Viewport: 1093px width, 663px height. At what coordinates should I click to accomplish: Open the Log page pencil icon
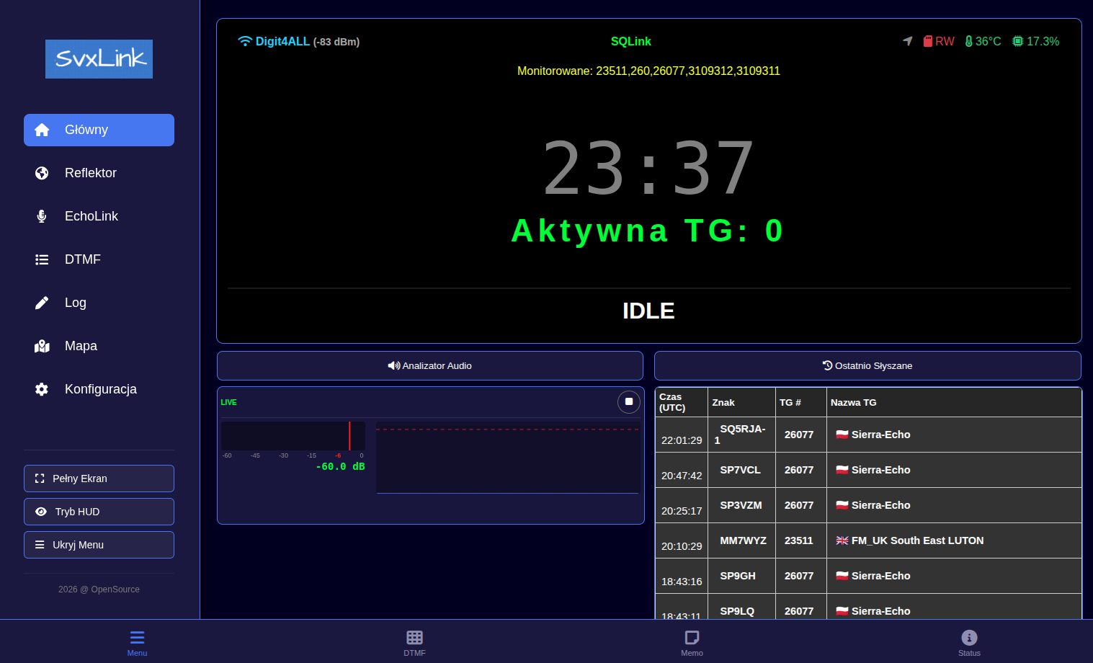42,303
